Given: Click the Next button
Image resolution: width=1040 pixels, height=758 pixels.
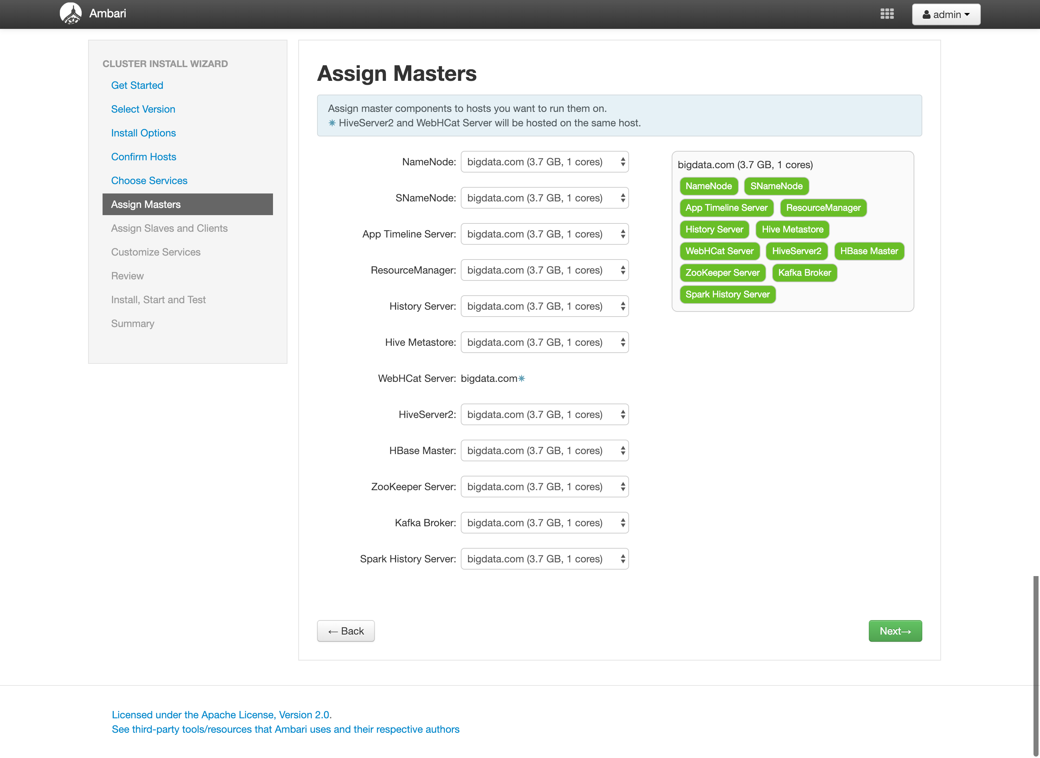Looking at the screenshot, I should (894, 631).
